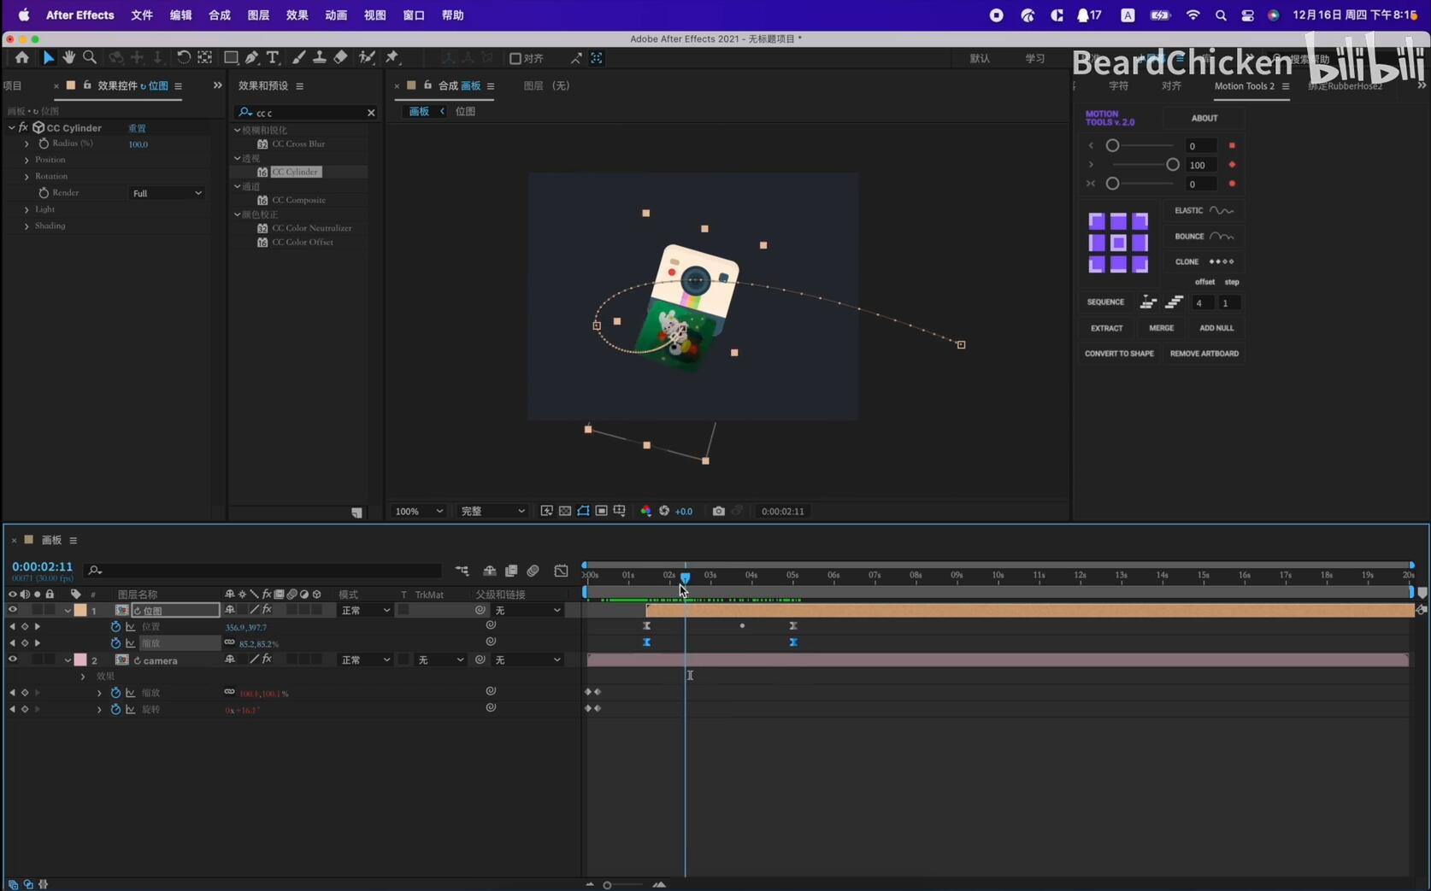The image size is (1431, 891).
Task: Click the MERGE button
Action: click(1161, 328)
